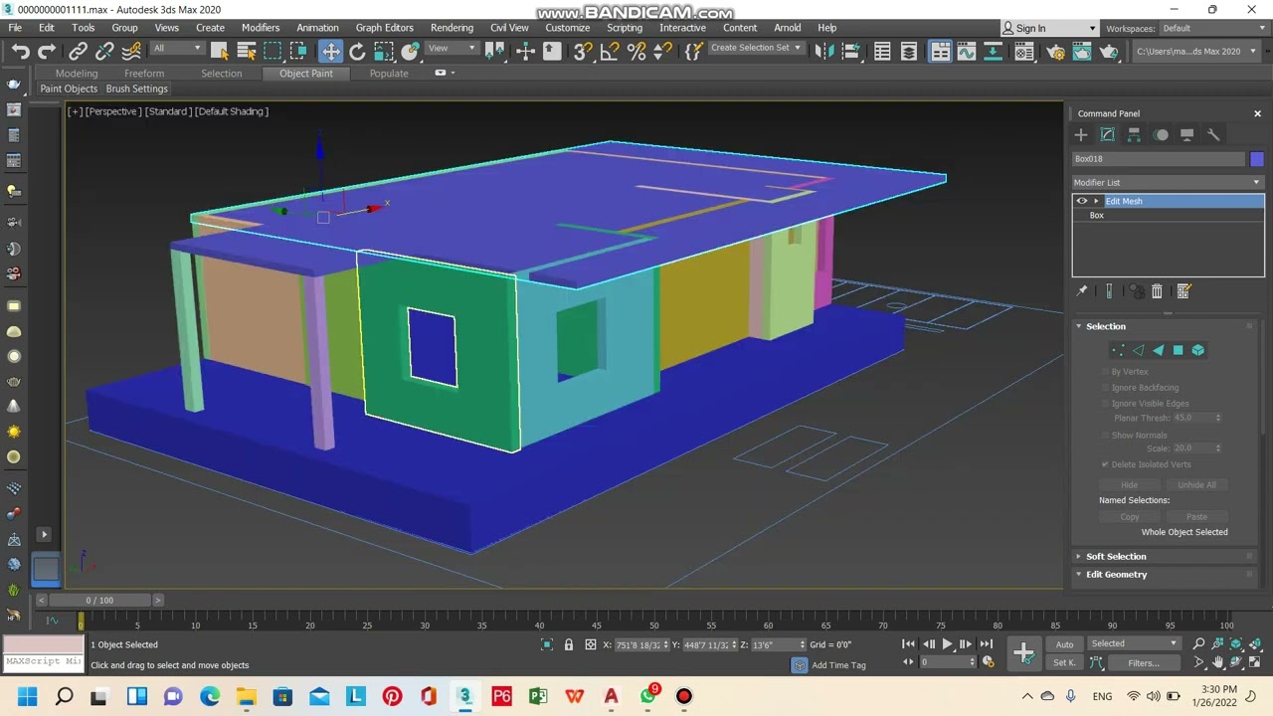Open the Curve Editor icon

[967, 52]
